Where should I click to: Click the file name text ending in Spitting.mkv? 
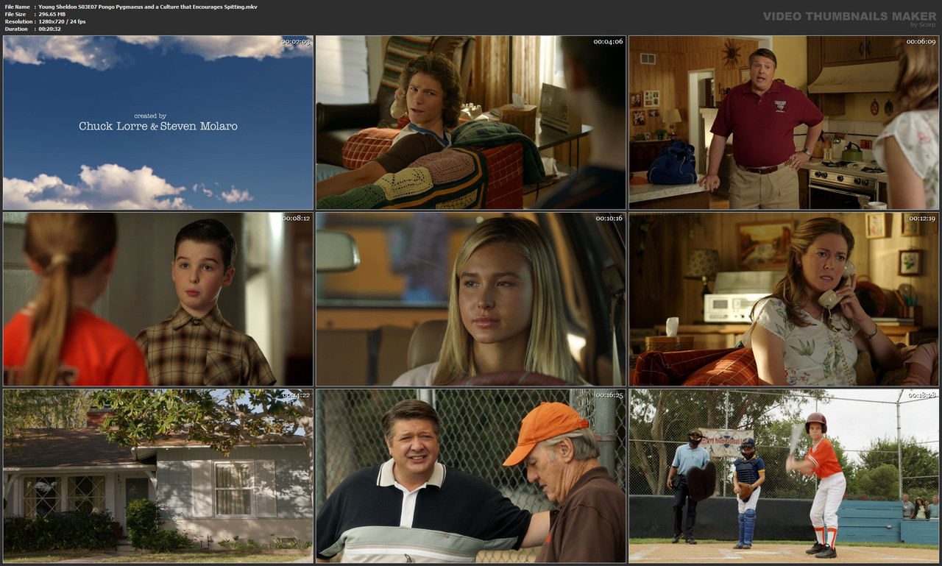(x=148, y=7)
